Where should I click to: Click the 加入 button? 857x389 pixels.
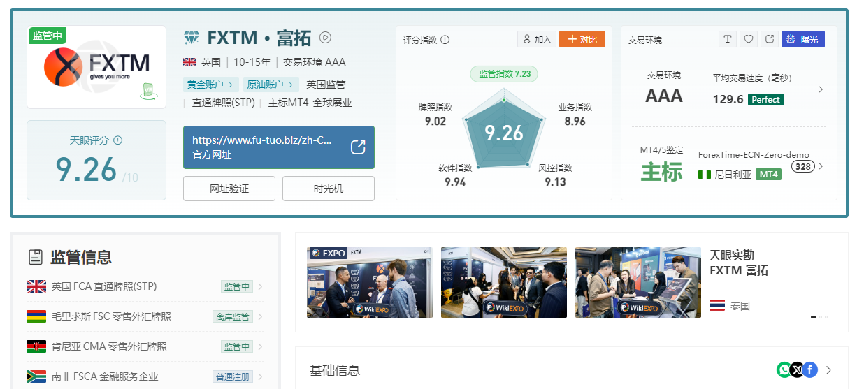click(537, 40)
